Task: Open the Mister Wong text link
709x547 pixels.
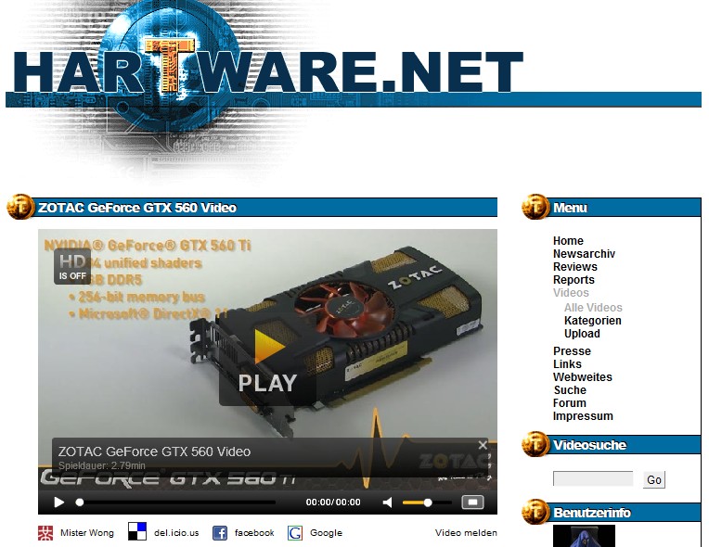Action: tap(87, 533)
